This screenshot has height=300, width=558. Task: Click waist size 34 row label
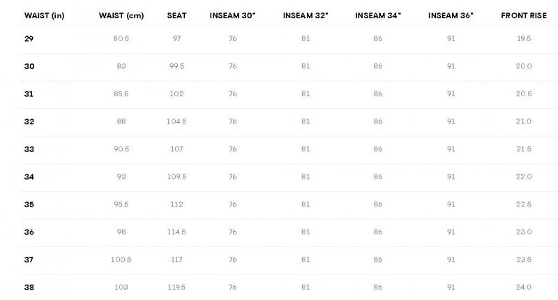[29, 177]
